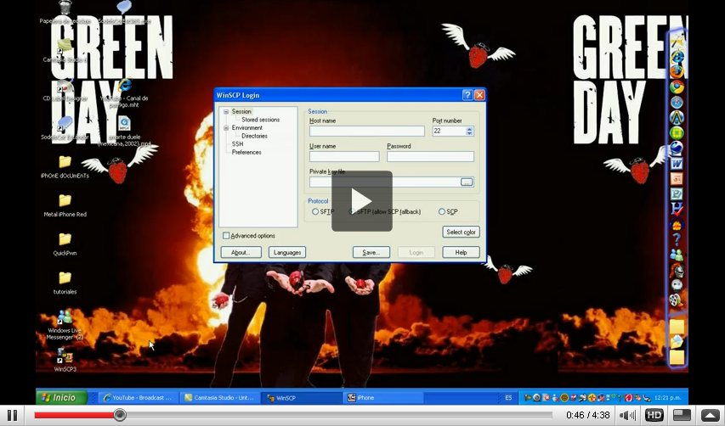Enable the Advanced options checkbox
725x426 pixels.
click(x=226, y=236)
